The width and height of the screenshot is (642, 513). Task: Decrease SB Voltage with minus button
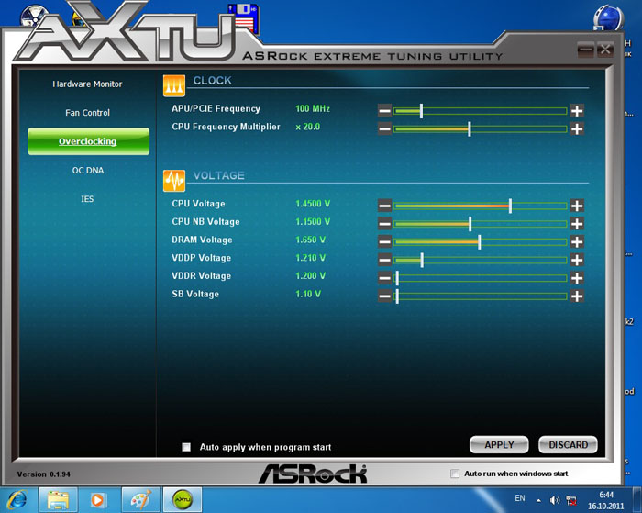[384, 296]
